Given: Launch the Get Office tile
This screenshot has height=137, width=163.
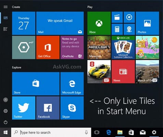Looking at the screenshot, I should tap(48, 47).
